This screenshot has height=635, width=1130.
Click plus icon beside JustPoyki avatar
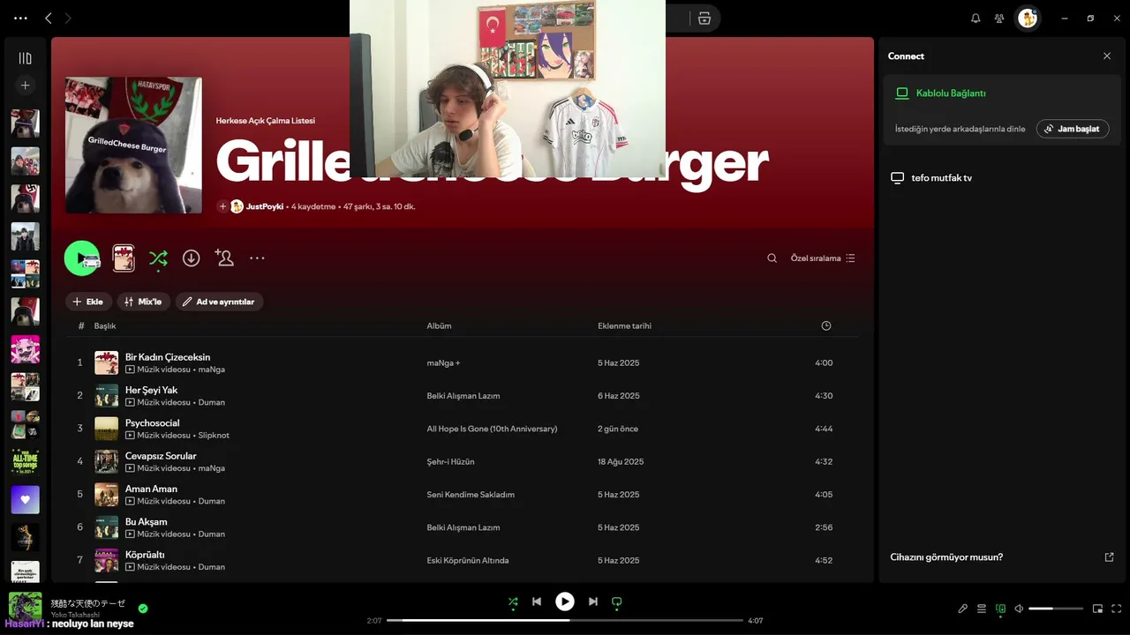tap(222, 206)
